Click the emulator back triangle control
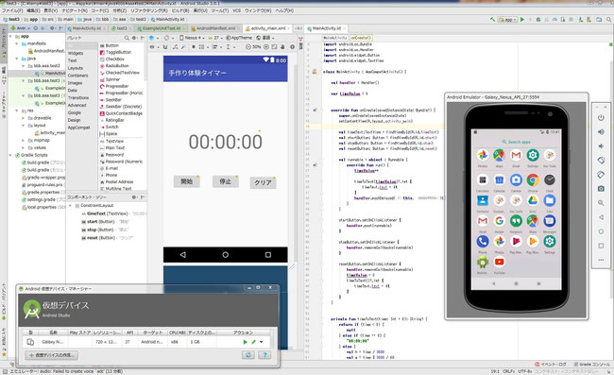614x375 pixels. tap(601, 217)
